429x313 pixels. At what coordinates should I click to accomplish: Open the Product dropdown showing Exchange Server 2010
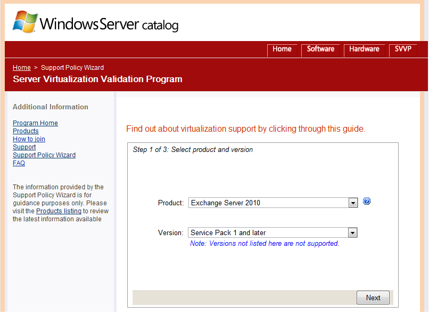(273, 203)
